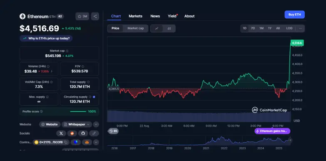This screenshot has height=161, width=326.
Task: Open the 'Ethereum gains tra...' news tag
Action: (x=272, y=131)
